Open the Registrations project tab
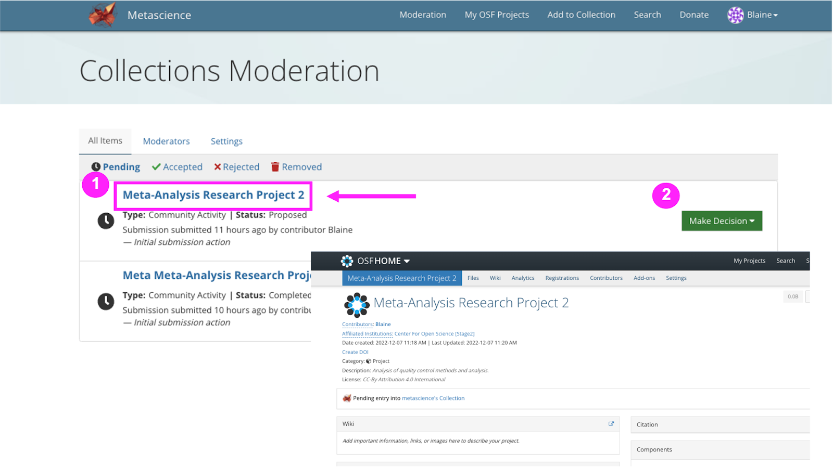The height and width of the screenshot is (467, 833). coord(562,278)
